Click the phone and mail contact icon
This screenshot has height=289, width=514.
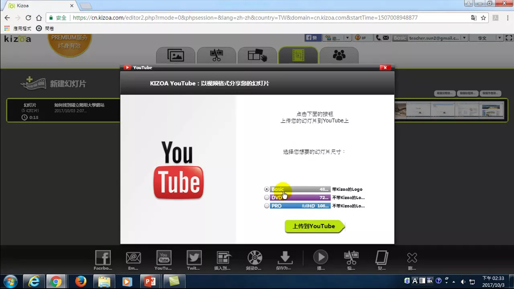click(382, 38)
